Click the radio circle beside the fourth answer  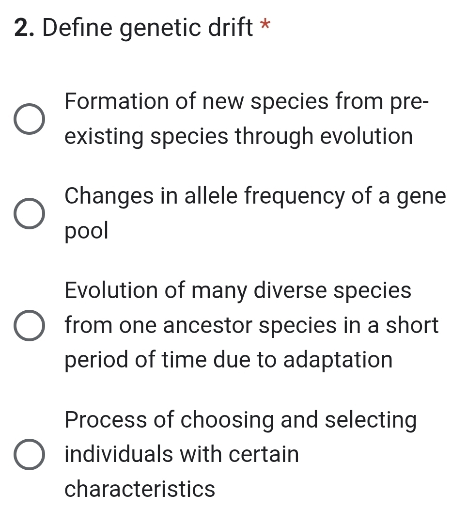pyautogui.click(x=30, y=454)
